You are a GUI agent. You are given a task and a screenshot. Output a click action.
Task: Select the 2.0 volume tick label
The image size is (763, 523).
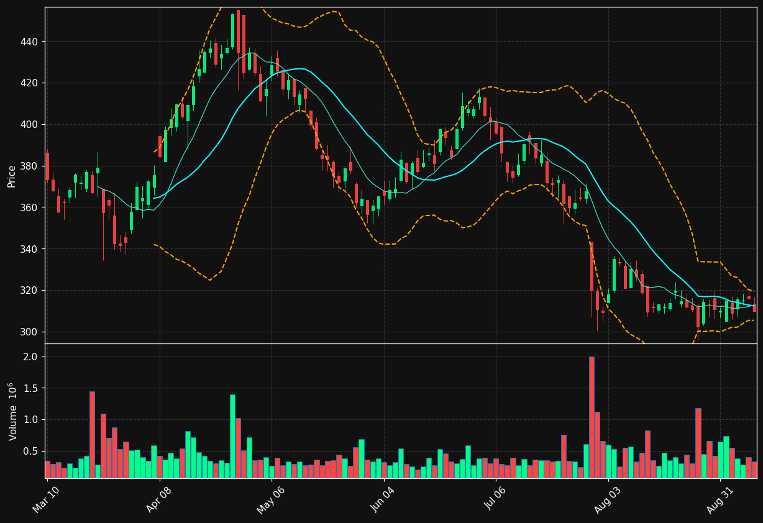coord(31,357)
